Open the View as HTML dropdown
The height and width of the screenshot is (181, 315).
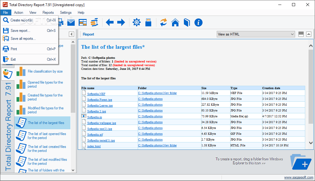click(x=256, y=34)
